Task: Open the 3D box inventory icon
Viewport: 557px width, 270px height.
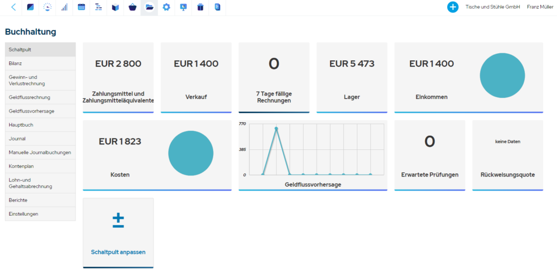Action: click(x=115, y=7)
